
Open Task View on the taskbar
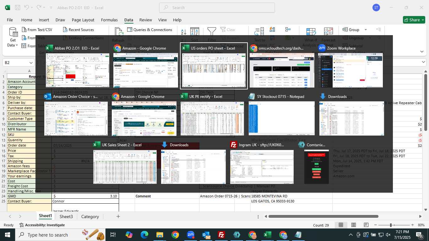pyautogui.click(x=113, y=235)
